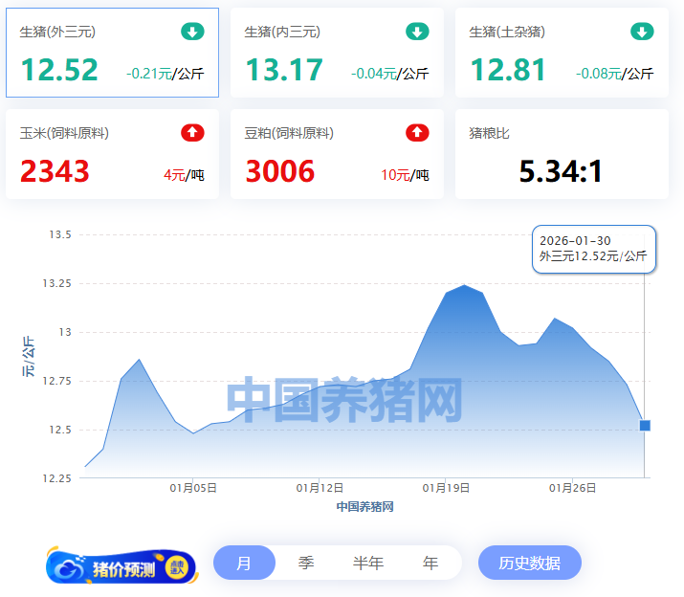
Task: Switch chart to 半年 range
Action: coord(368,564)
